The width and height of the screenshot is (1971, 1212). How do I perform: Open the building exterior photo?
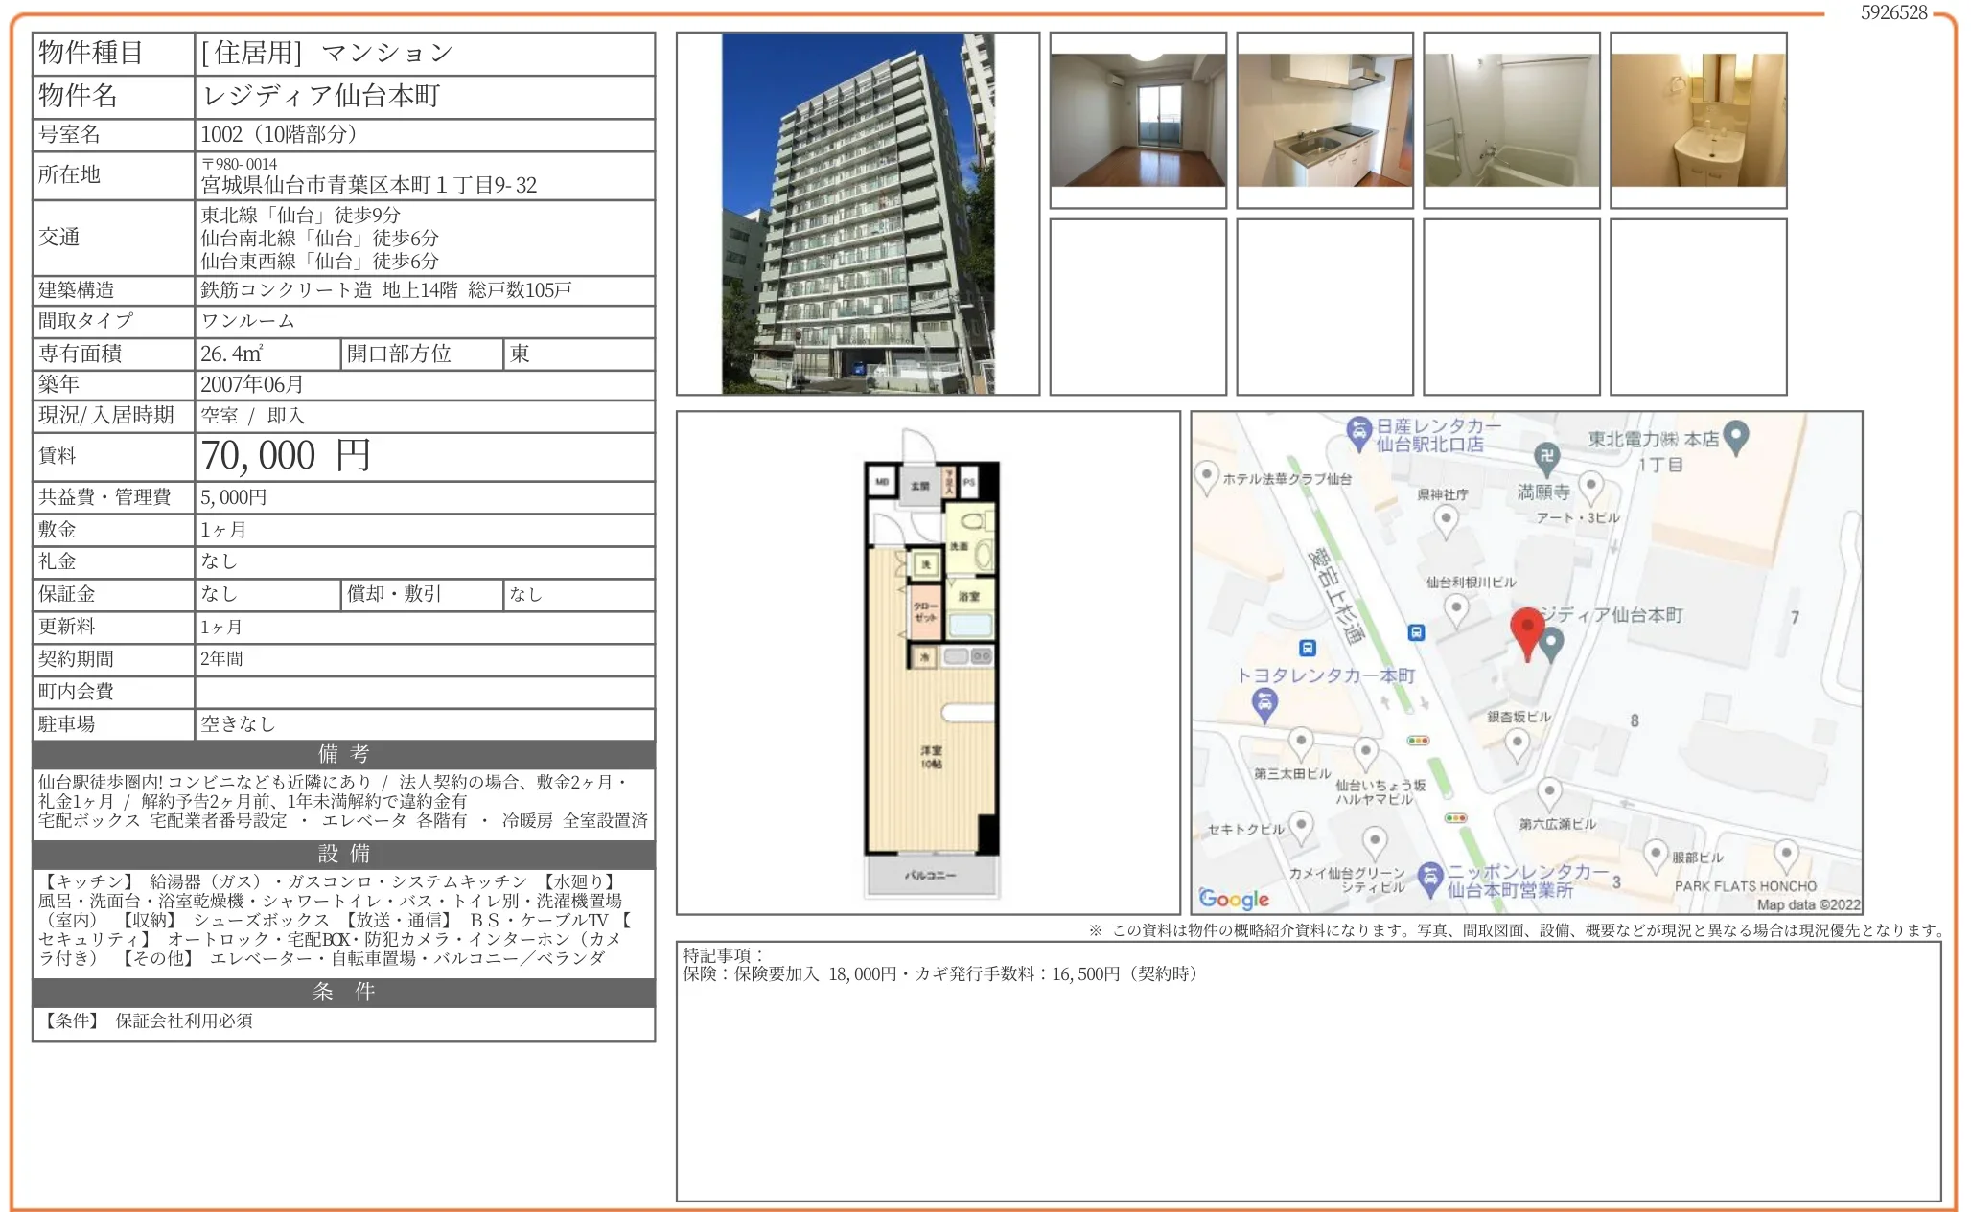point(858,214)
